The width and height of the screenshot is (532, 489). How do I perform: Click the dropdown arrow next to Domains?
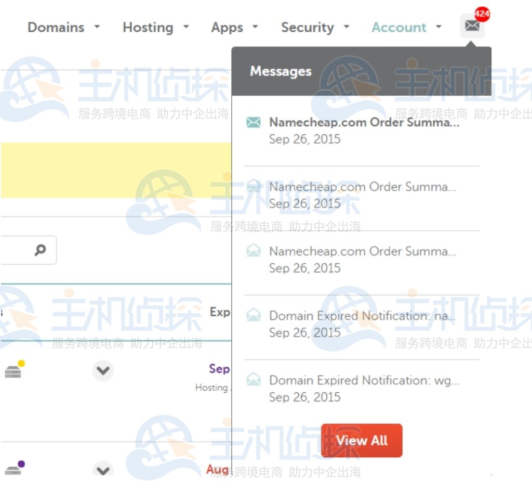97,27
